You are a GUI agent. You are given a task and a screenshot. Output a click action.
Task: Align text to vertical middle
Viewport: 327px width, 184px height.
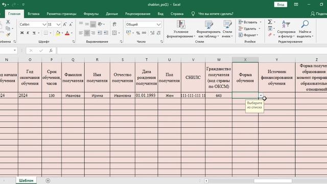point(87,24)
